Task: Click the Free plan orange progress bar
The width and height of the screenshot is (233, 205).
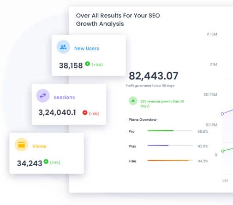Action: pyautogui.click(x=170, y=160)
